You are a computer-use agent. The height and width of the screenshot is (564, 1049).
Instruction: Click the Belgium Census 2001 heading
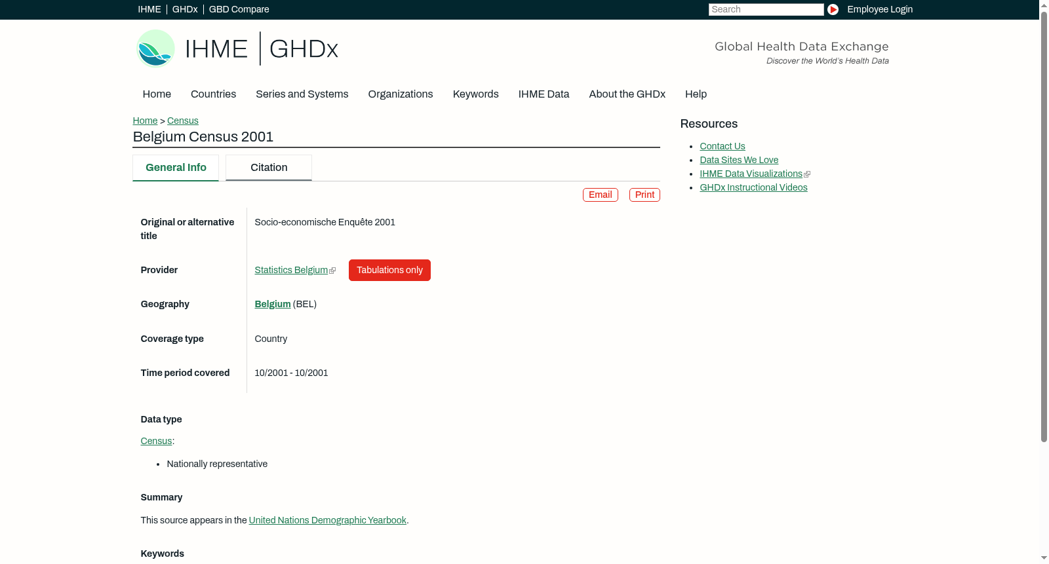coord(203,136)
